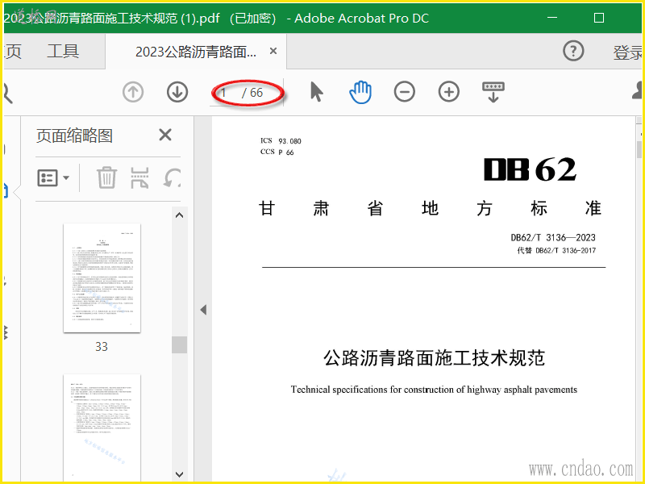Click the 页 home tab
Screen dimensions: 645x484
coord(13,52)
